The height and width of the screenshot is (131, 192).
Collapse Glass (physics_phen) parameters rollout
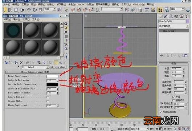35,72
